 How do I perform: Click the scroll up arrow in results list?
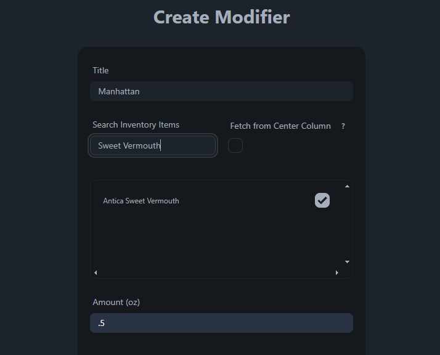click(x=347, y=186)
